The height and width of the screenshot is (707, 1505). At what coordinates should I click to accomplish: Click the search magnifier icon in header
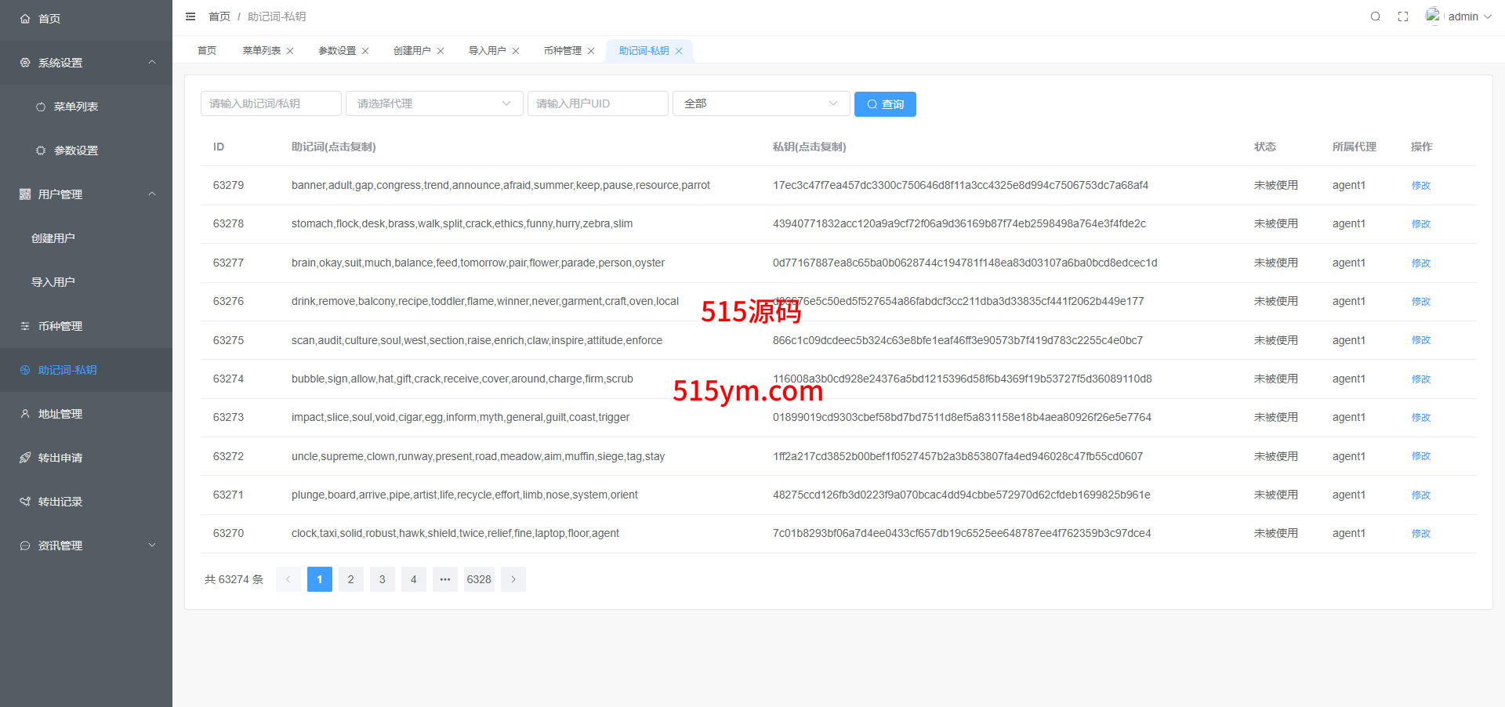point(1375,16)
